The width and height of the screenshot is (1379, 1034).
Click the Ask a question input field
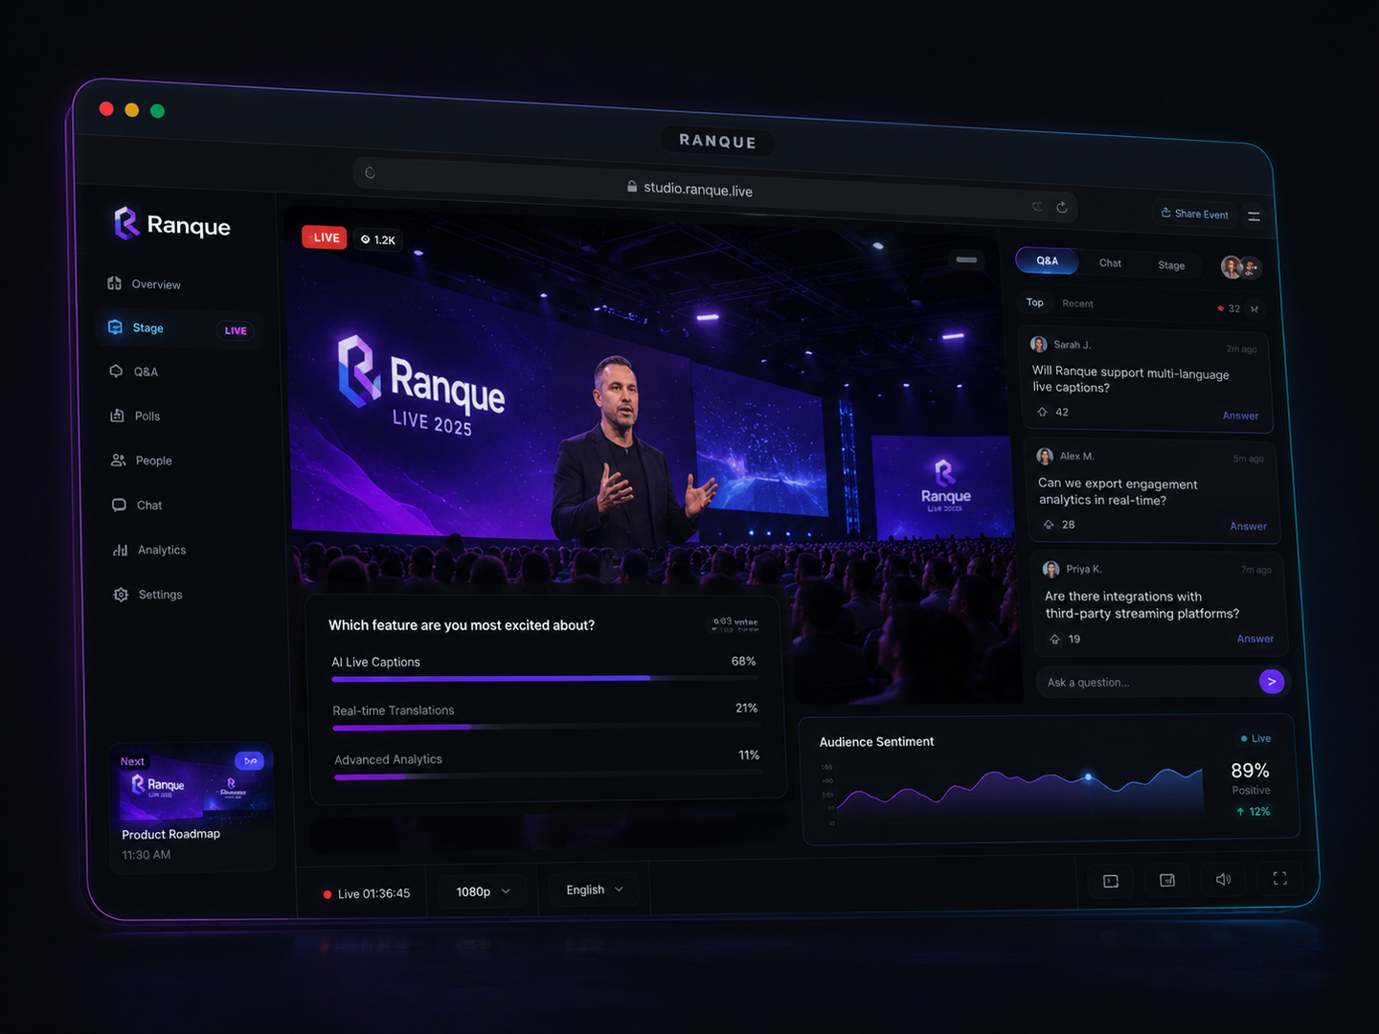tap(1147, 682)
